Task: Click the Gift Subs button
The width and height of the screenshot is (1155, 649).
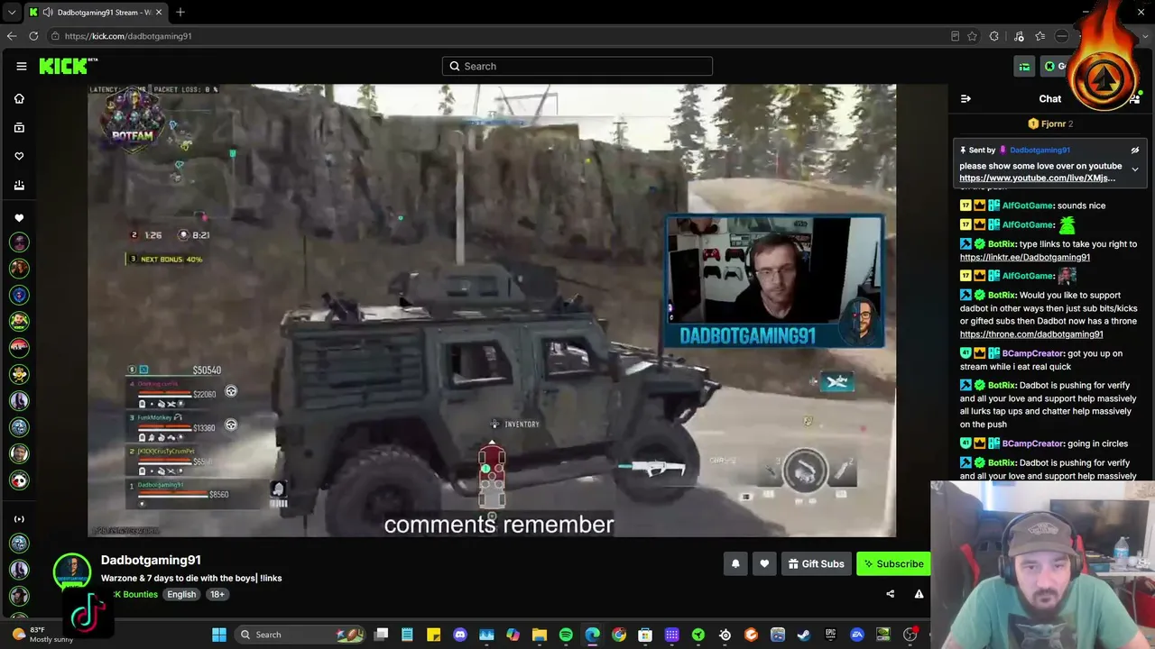Action: pyautogui.click(x=816, y=563)
